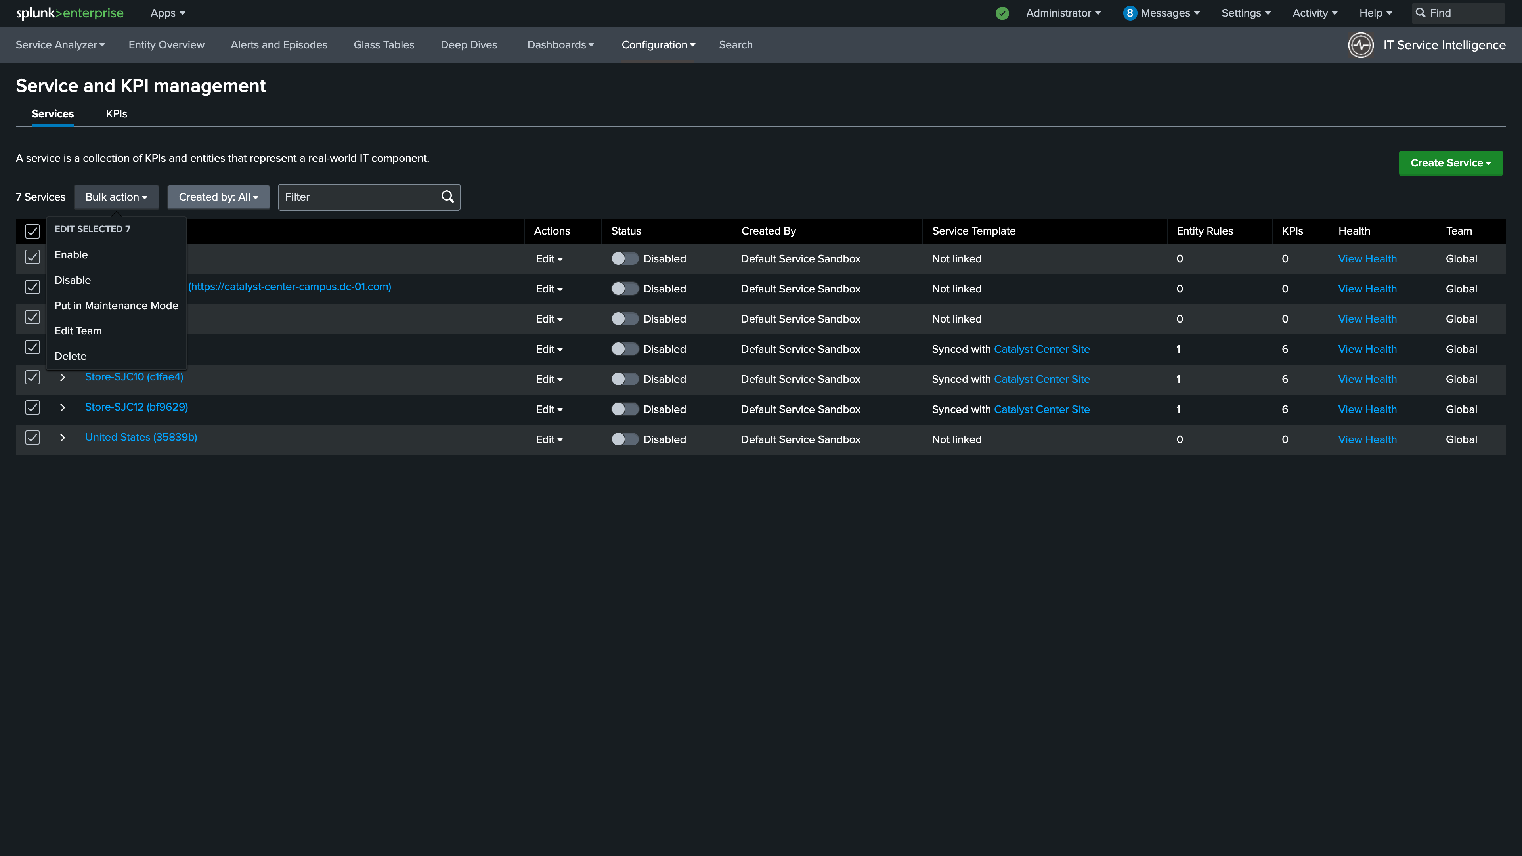The height and width of the screenshot is (856, 1522).
Task: Go to Entity Overview
Action: coord(166,45)
